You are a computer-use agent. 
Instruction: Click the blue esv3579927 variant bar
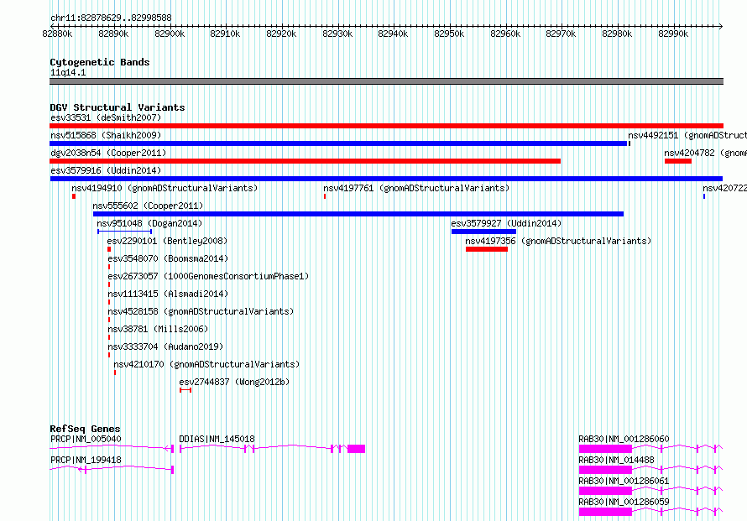(x=483, y=232)
